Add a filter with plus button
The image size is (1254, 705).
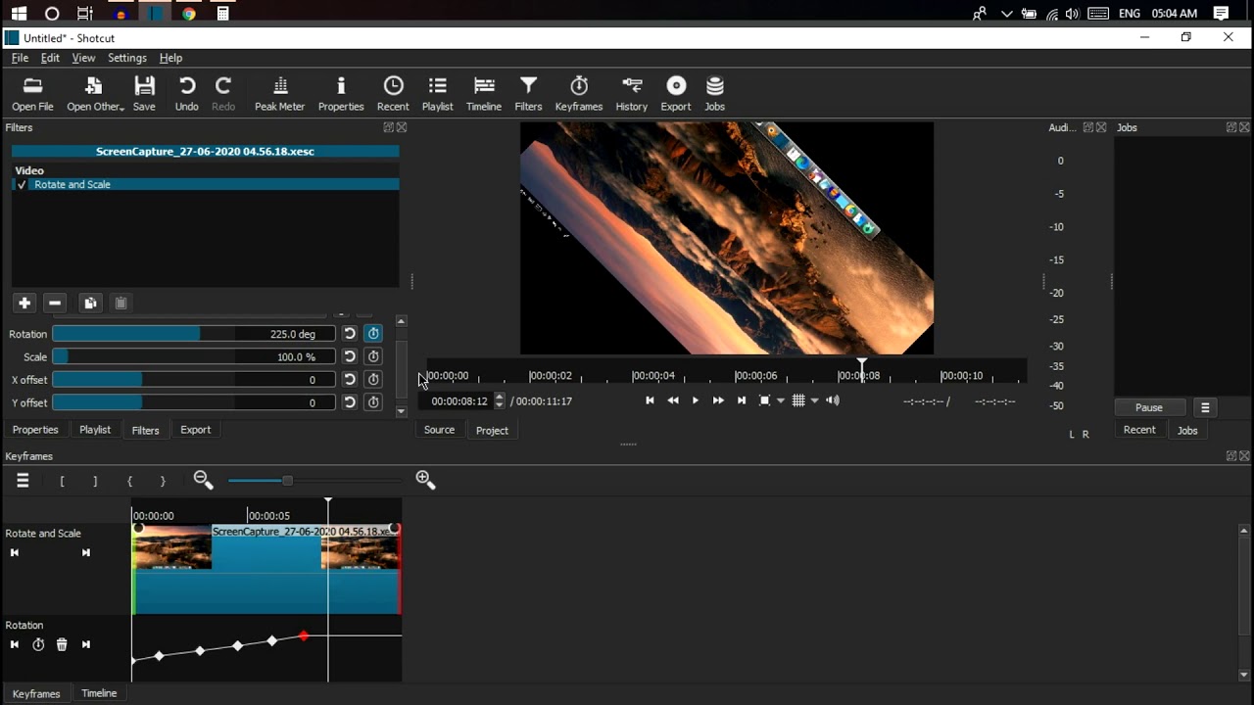(24, 304)
